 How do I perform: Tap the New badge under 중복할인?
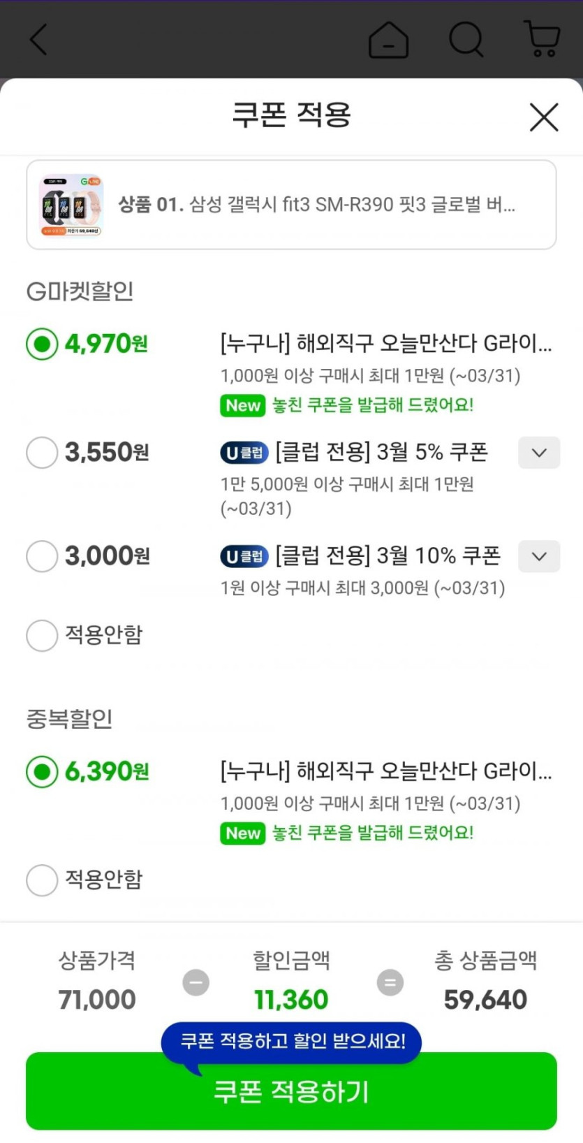coord(242,833)
